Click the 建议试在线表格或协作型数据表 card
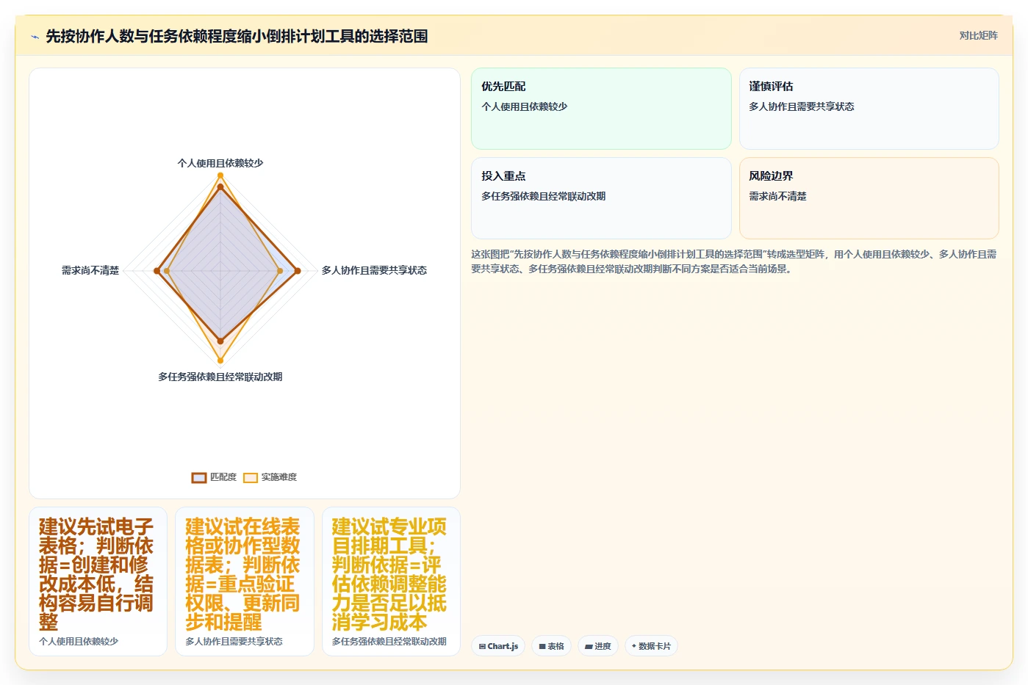This screenshot has width=1028, height=685. [x=245, y=581]
